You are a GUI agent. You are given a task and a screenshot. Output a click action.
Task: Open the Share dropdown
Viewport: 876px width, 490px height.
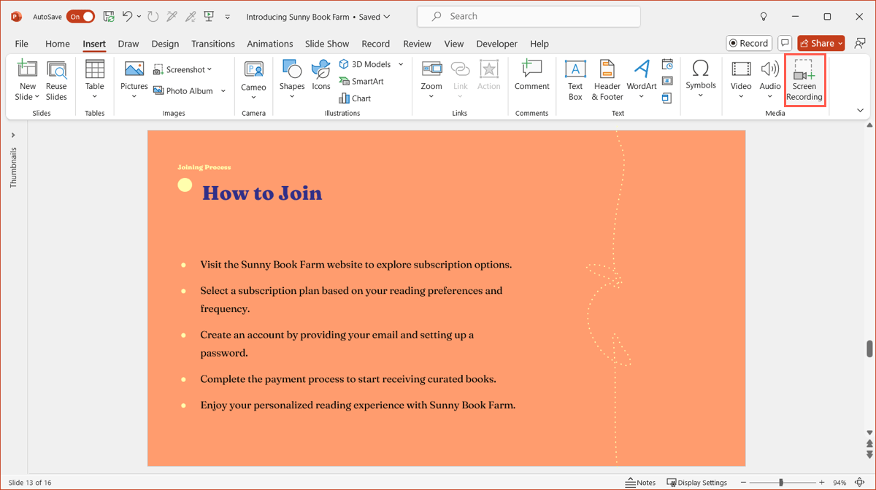pyautogui.click(x=840, y=44)
